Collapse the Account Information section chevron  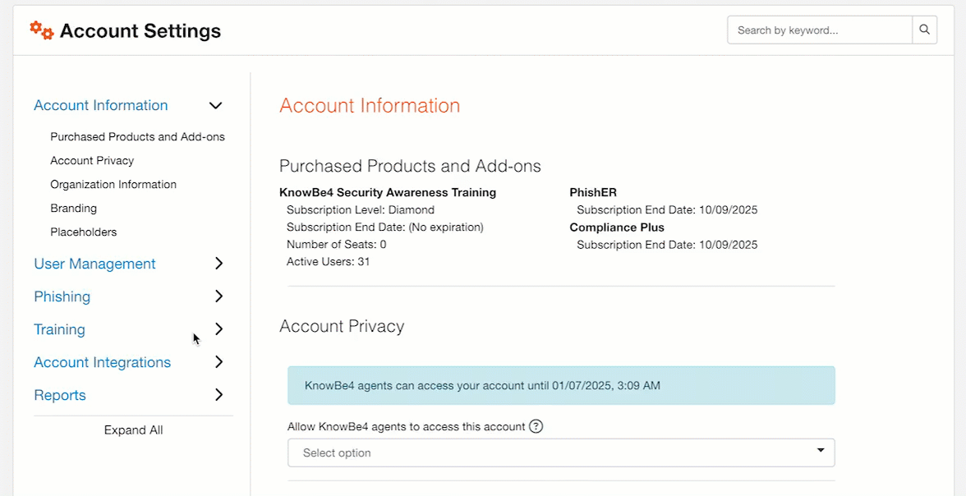(215, 105)
